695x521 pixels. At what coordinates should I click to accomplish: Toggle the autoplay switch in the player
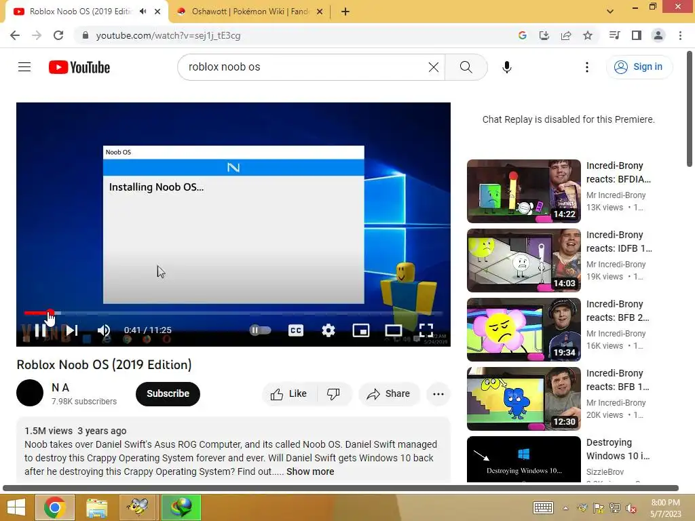pos(260,330)
